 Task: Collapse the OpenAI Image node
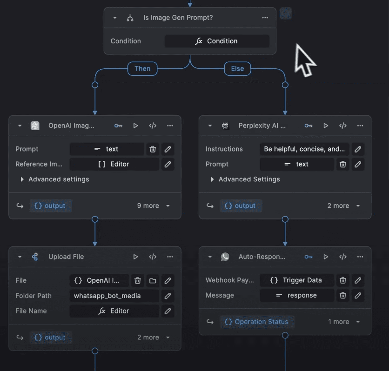pyautogui.click(x=20, y=126)
